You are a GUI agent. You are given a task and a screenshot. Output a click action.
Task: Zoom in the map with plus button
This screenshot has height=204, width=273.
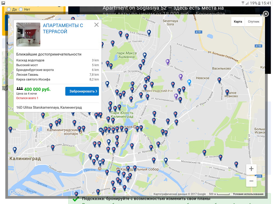(251, 169)
